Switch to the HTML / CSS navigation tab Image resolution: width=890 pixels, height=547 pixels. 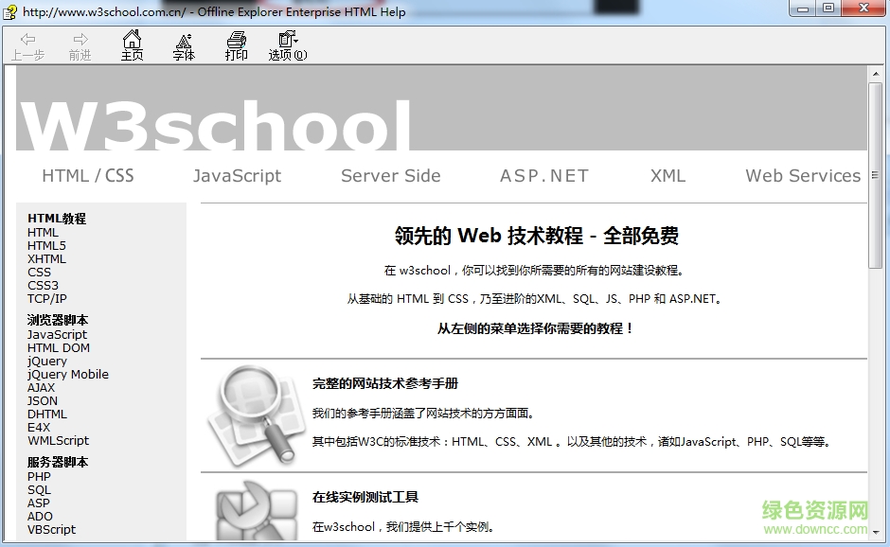(x=87, y=175)
